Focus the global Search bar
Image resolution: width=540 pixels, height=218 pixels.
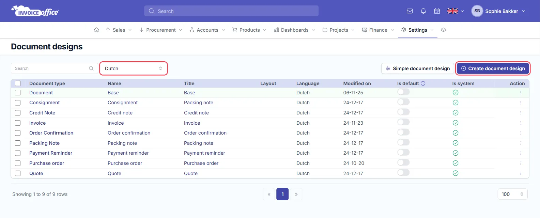pyautogui.click(x=231, y=11)
